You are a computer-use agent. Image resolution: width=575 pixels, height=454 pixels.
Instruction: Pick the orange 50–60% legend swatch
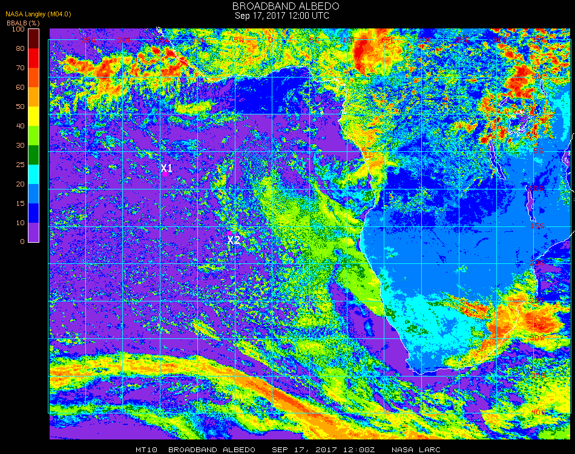33,97
